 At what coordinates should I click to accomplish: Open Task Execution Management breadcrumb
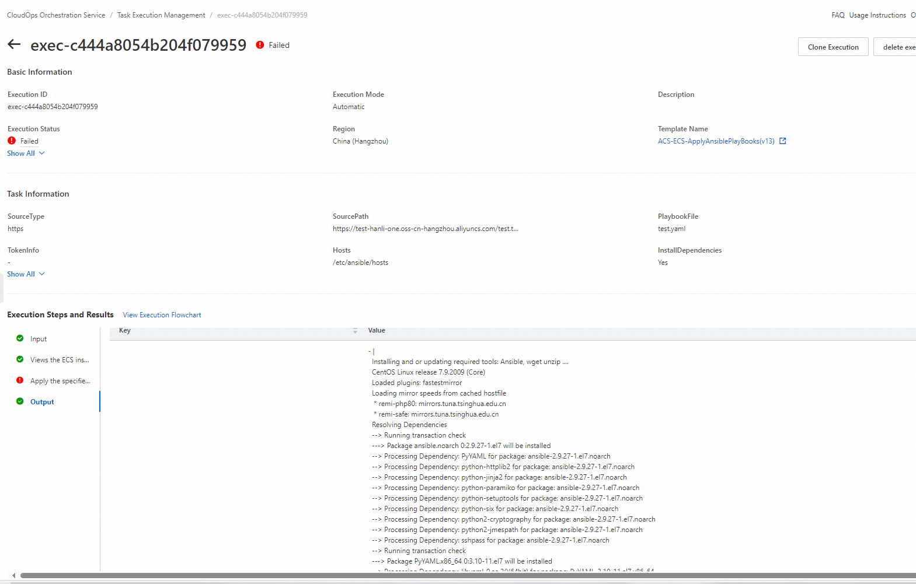(161, 15)
